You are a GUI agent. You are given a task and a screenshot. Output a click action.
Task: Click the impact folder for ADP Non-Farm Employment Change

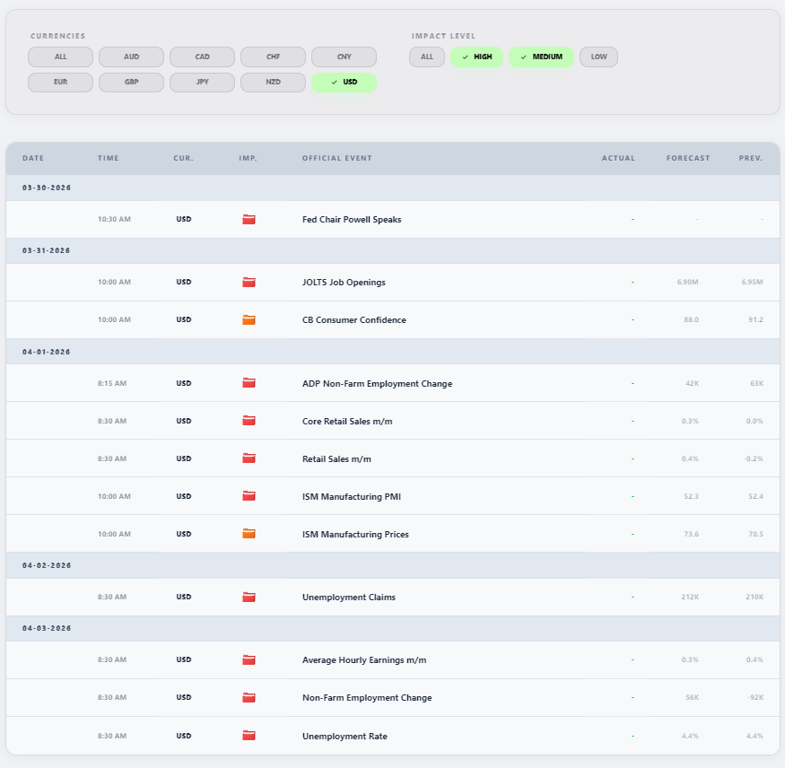249,383
